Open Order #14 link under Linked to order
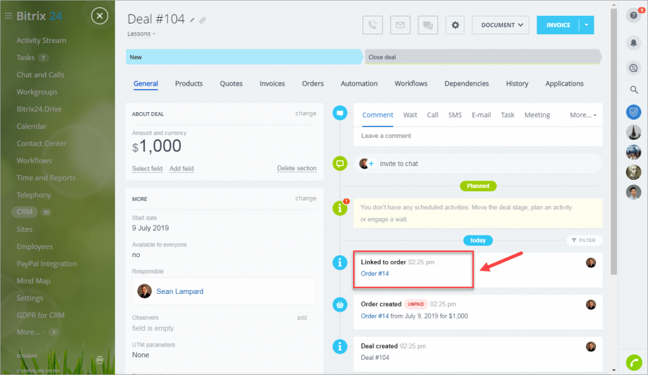The width and height of the screenshot is (648, 375). (375, 274)
